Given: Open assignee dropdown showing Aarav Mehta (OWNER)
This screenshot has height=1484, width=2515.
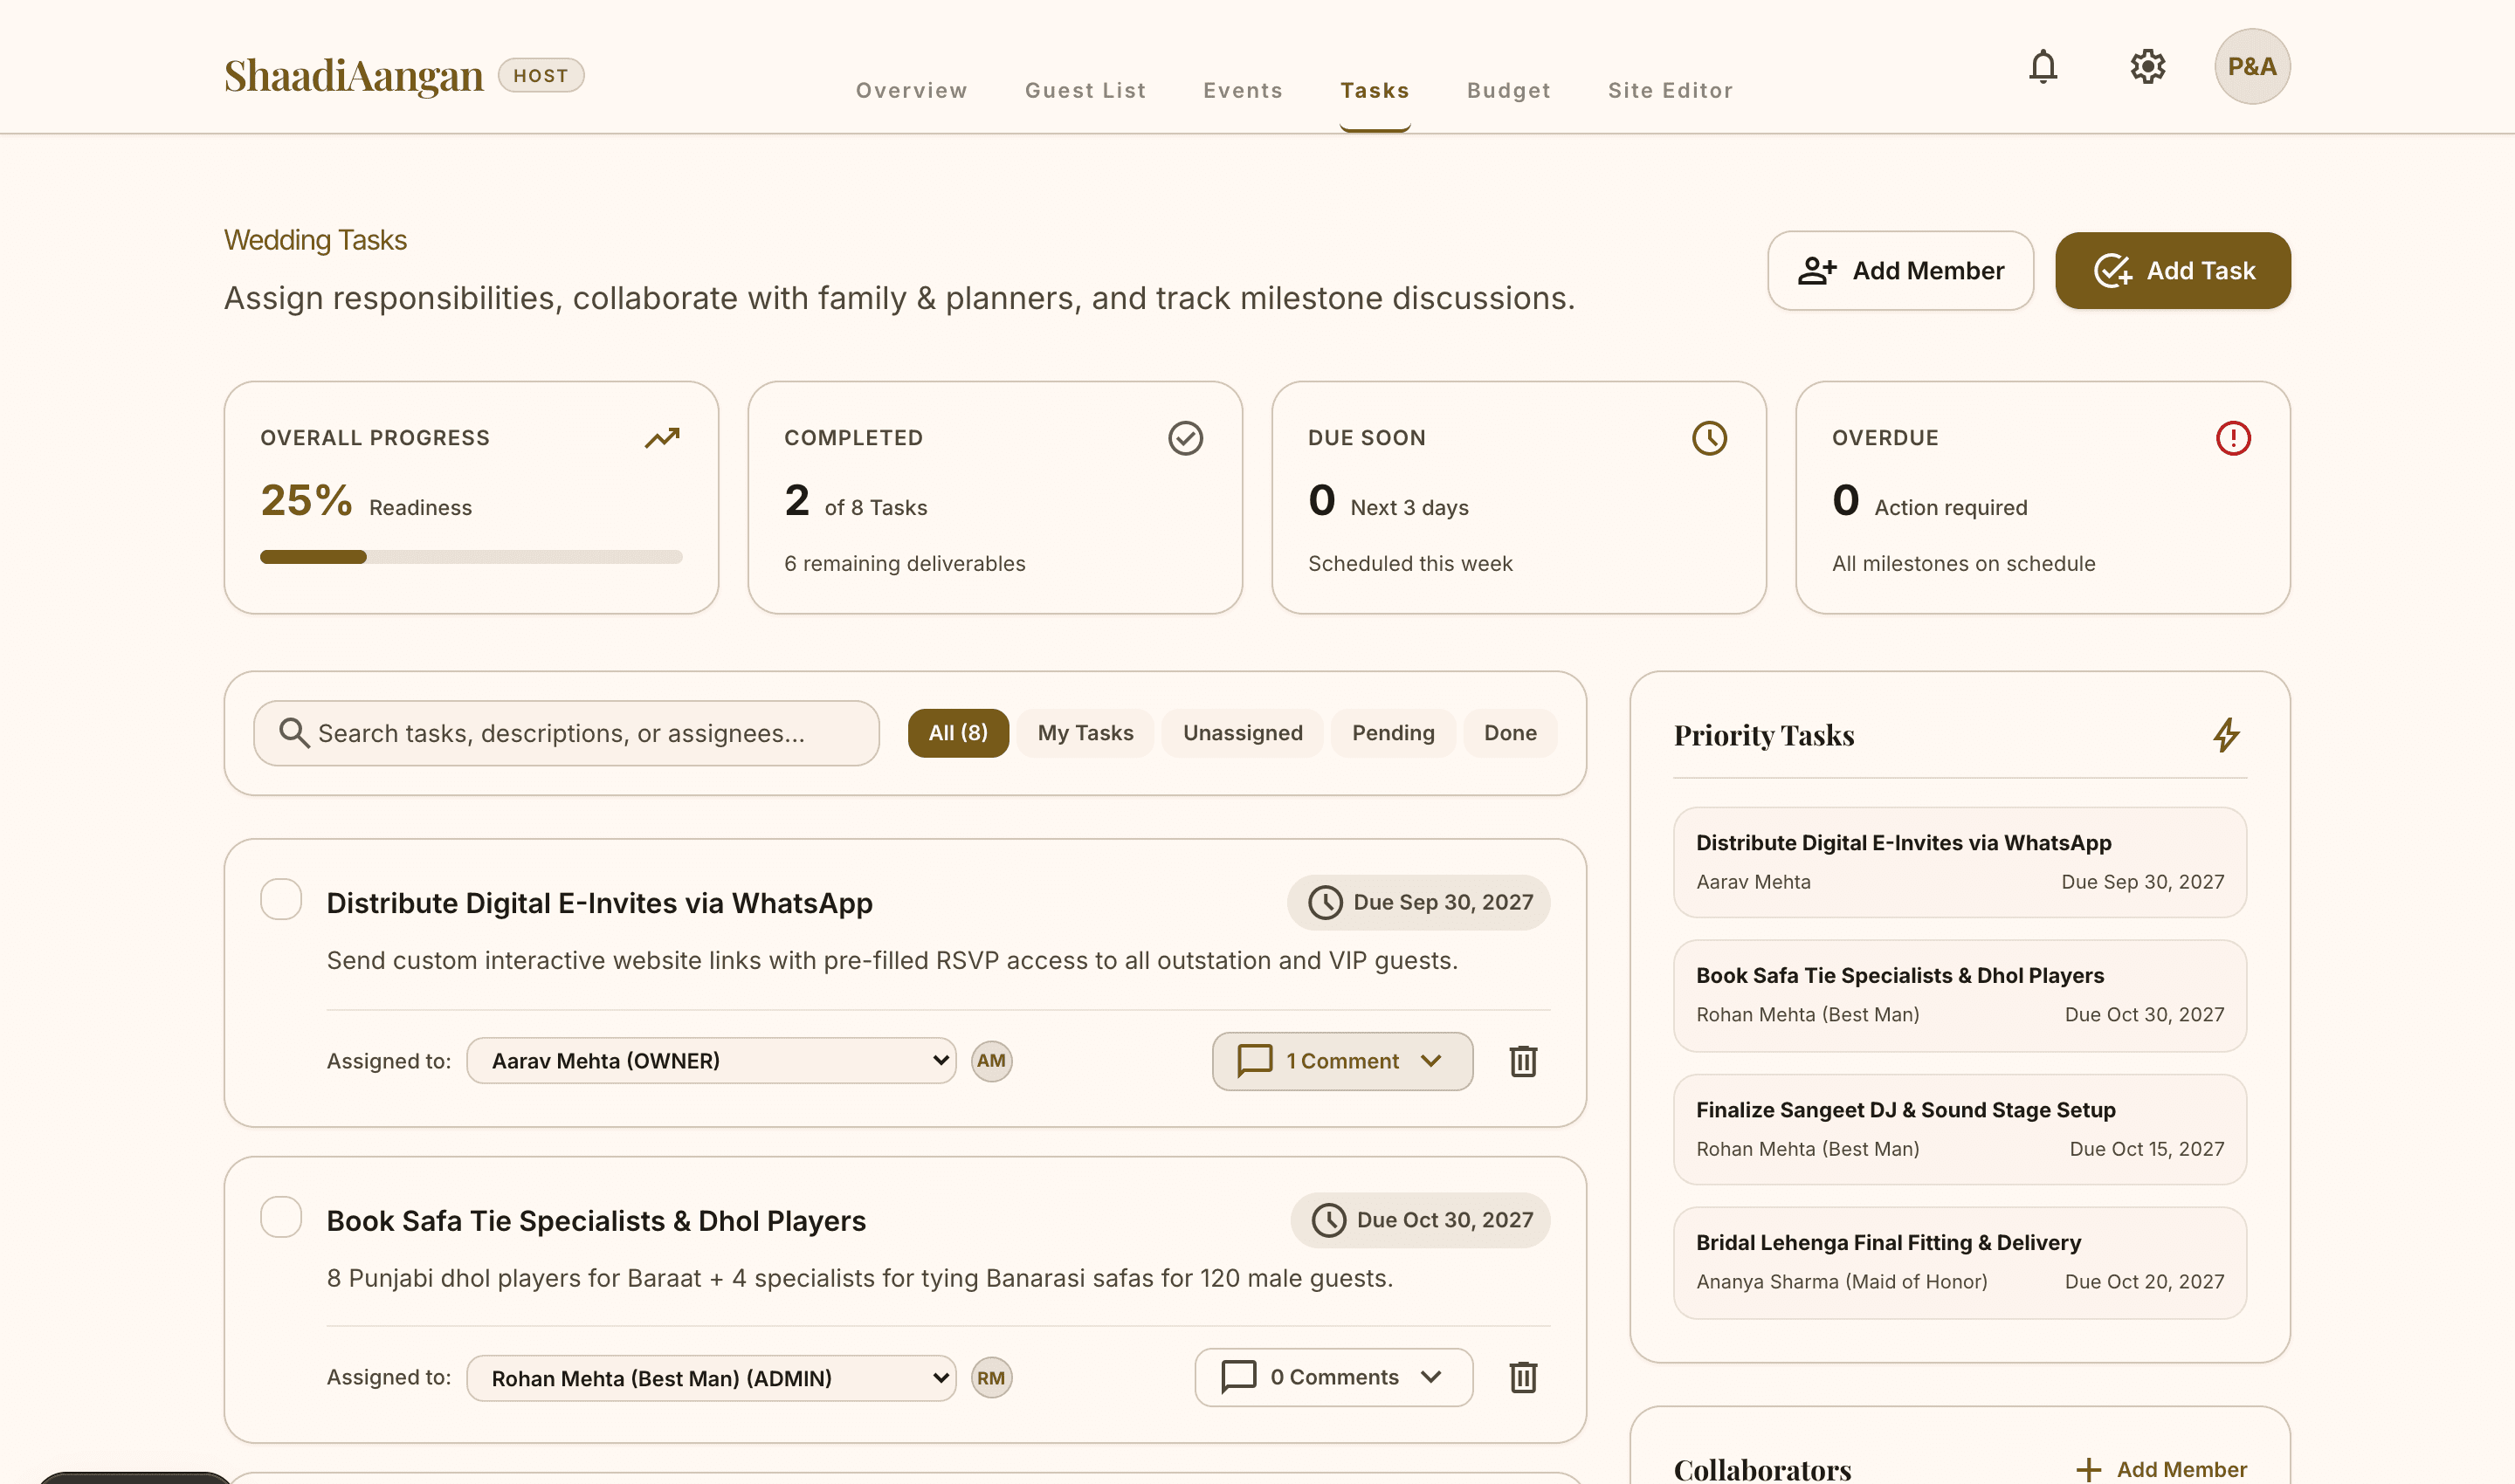Looking at the screenshot, I should click(x=712, y=1061).
